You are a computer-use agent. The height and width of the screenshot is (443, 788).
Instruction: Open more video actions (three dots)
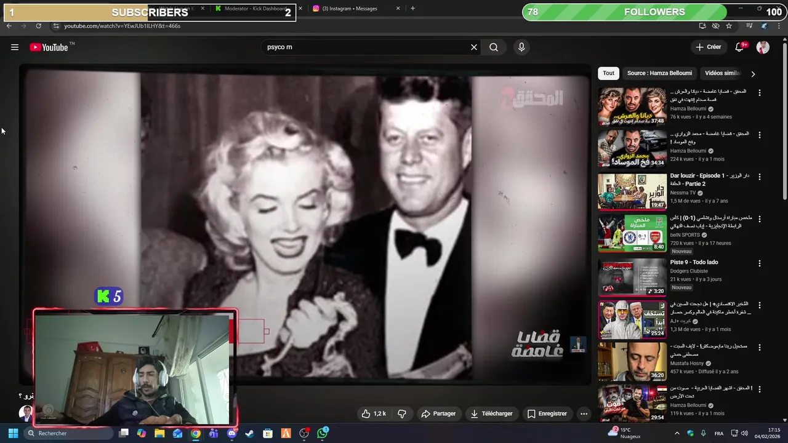tap(584, 414)
